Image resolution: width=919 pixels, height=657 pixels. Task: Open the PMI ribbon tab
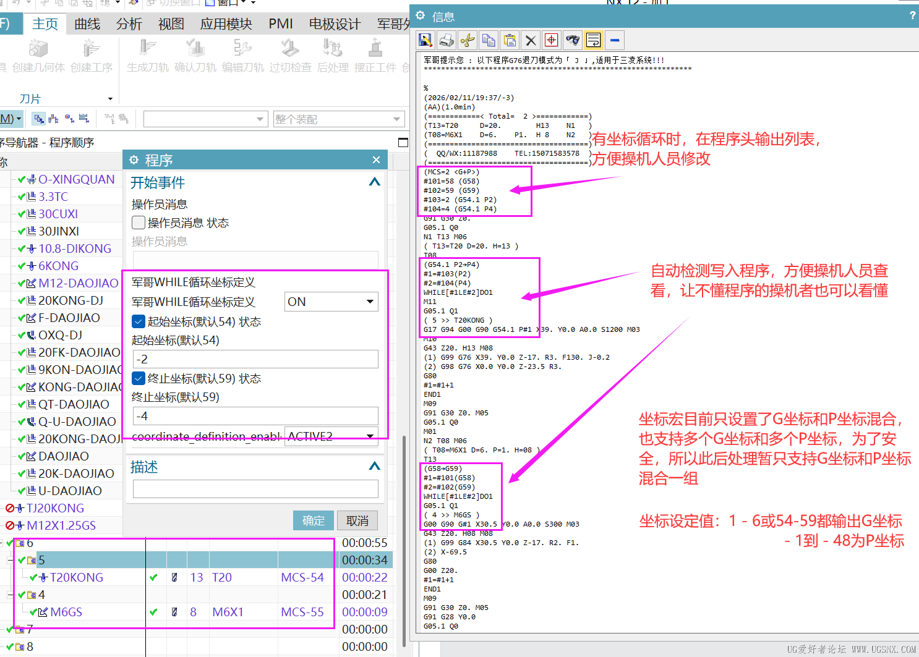[x=281, y=24]
